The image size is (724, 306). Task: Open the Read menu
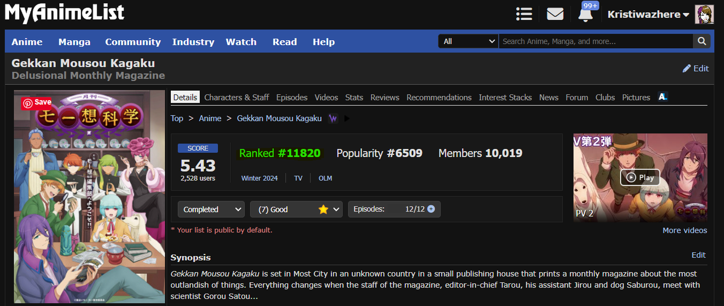(285, 42)
